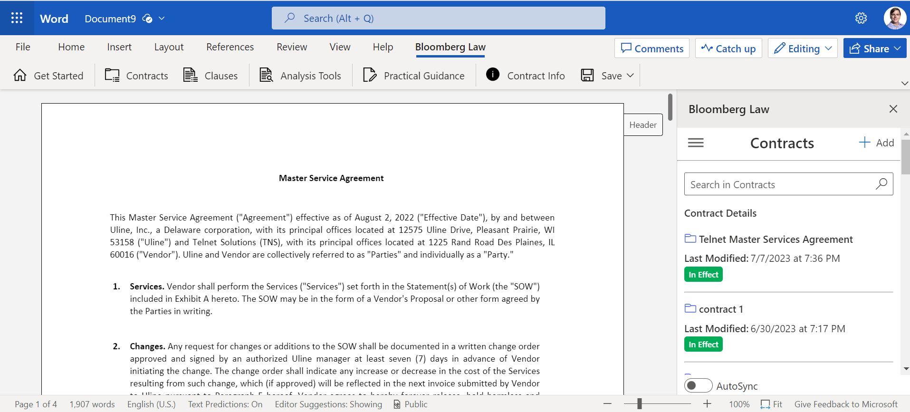910x412 pixels.
Task: Open the app launcher grid
Action: [17, 18]
